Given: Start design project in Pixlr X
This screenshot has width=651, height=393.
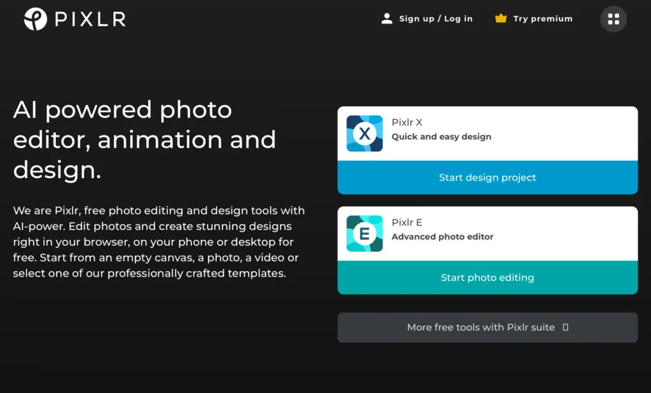Looking at the screenshot, I should pyautogui.click(x=488, y=177).
